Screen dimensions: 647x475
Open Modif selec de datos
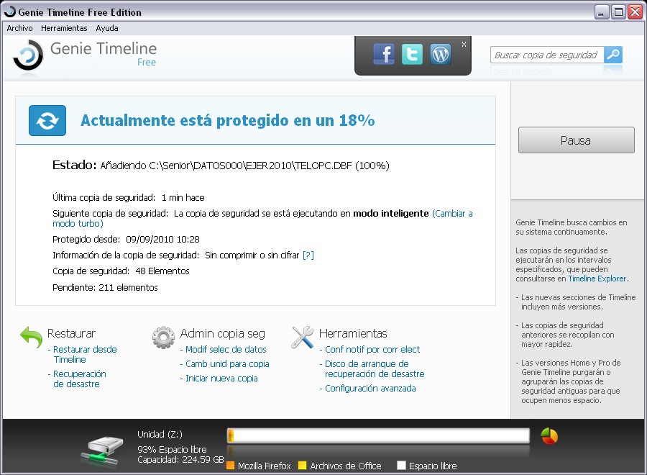(x=226, y=350)
